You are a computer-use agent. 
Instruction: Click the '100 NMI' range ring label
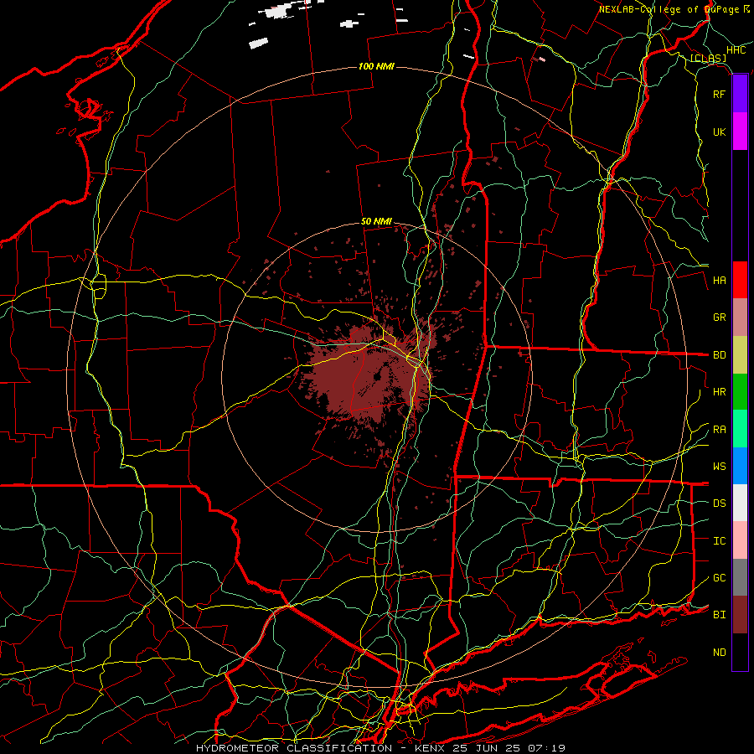[x=376, y=66]
